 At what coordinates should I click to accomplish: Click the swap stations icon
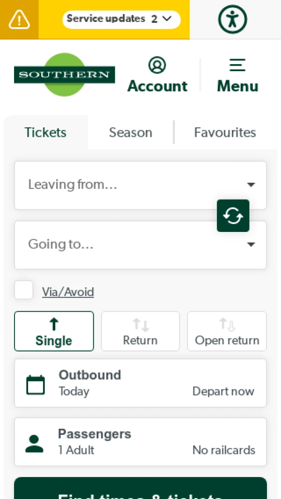233,216
